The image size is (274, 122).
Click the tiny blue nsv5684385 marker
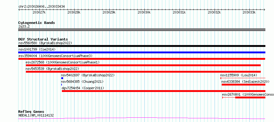62,85
